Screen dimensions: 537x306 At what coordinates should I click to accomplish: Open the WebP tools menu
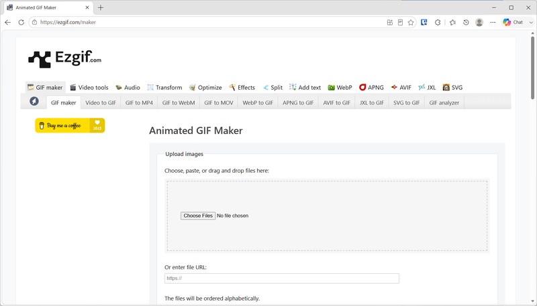click(340, 88)
